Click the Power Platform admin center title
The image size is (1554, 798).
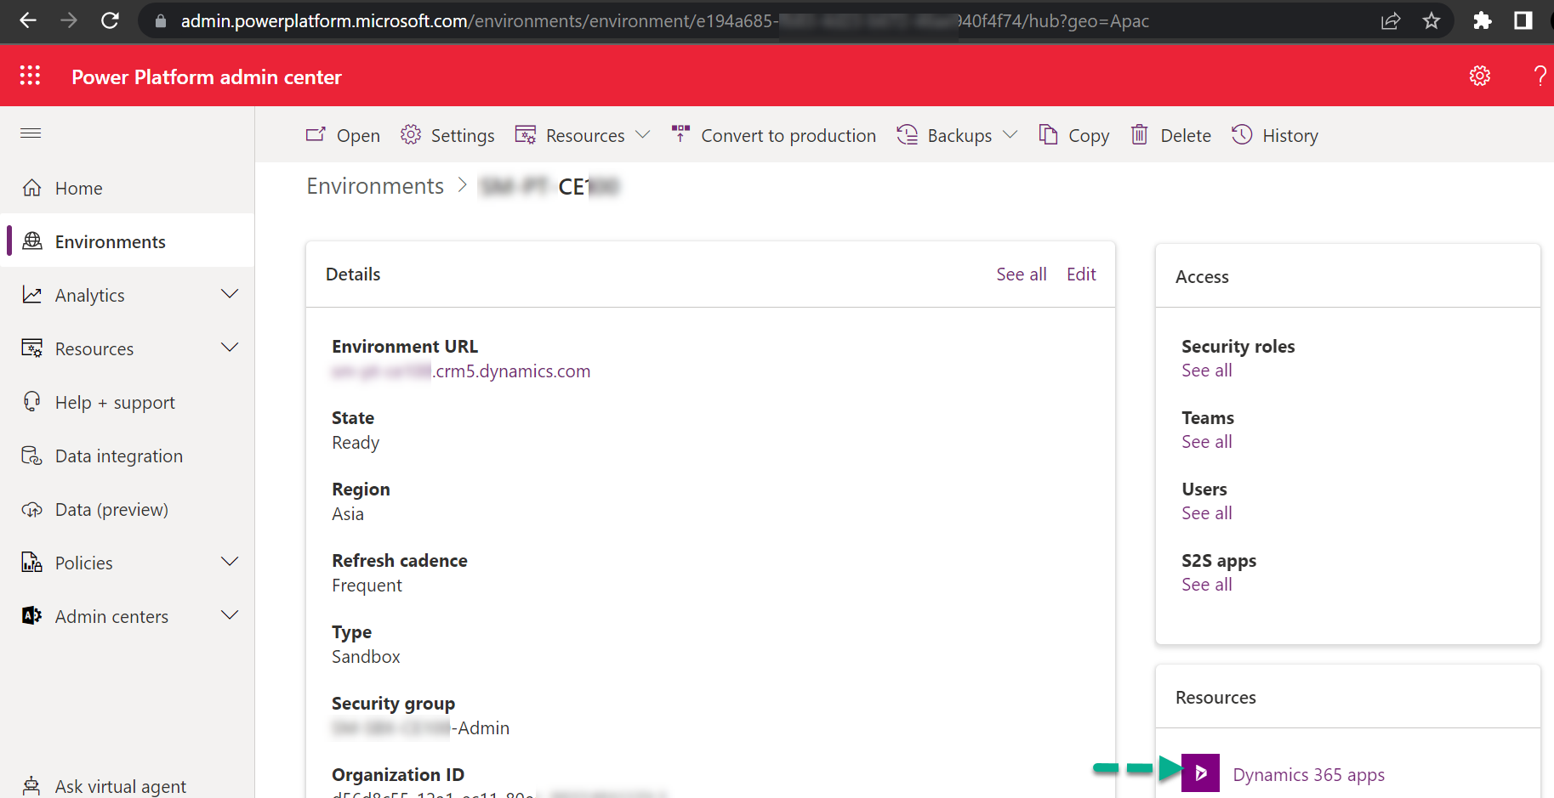click(x=207, y=76)
